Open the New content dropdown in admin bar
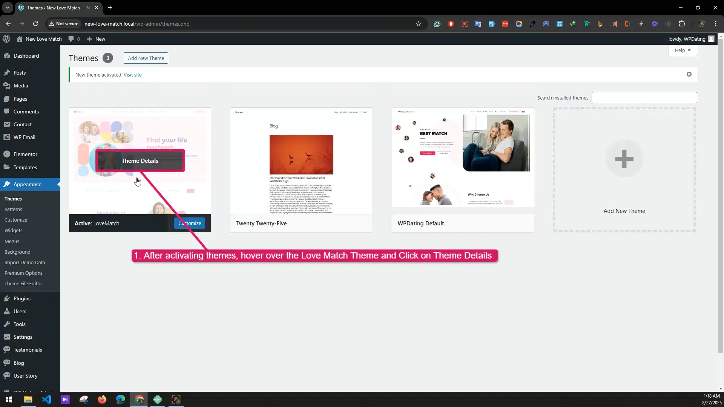Viewport: 724px width, 407px height. [x=96, y=39]
